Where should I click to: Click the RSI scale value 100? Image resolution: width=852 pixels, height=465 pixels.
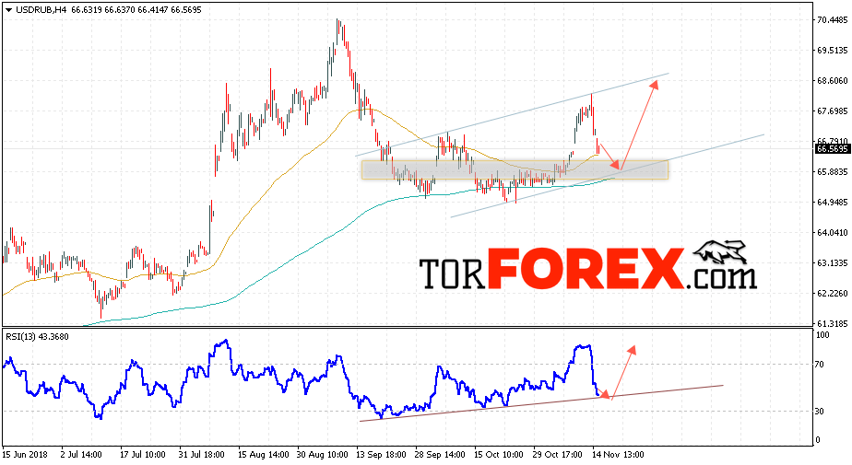click(x=823, y=335)
